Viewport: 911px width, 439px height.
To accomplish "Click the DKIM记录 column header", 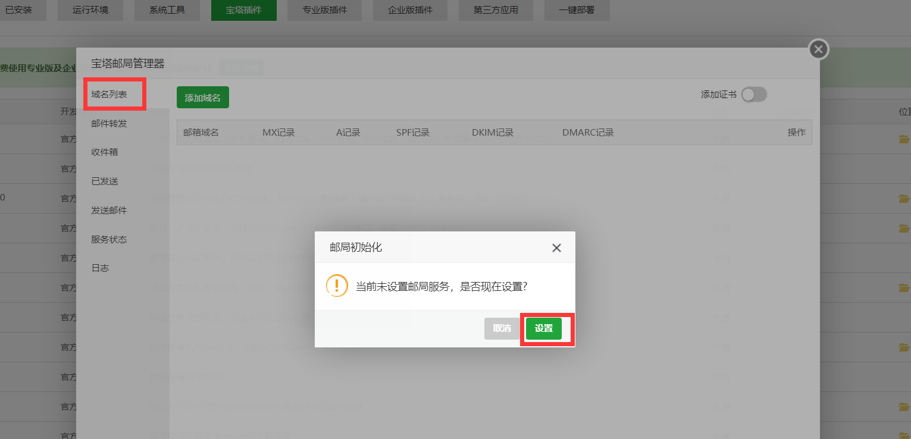I will [493, 133].
